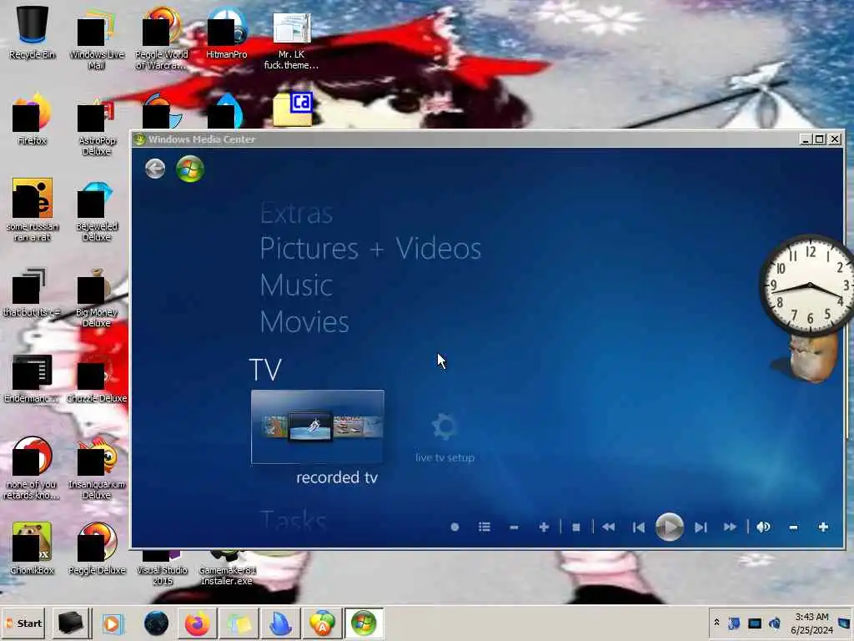Screen dimensions: 854x641
Task: Click the fast forward button
Action: pos(730,527)
